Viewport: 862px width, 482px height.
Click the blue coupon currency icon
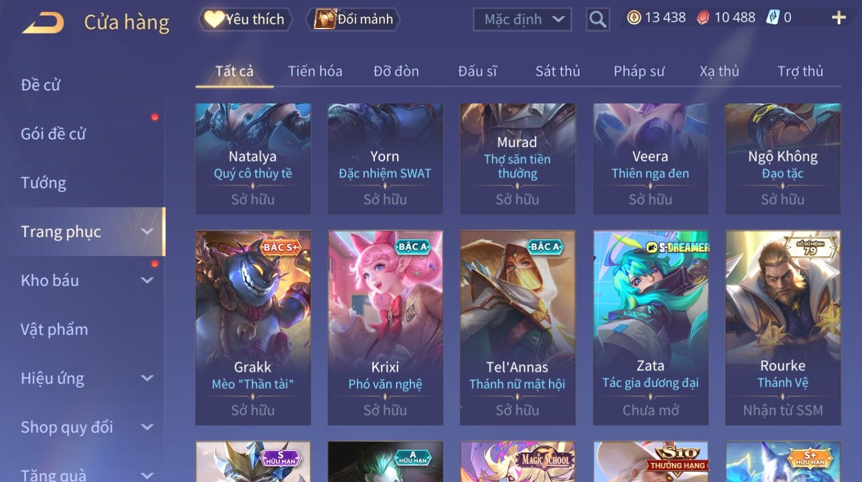pos(773,18)
